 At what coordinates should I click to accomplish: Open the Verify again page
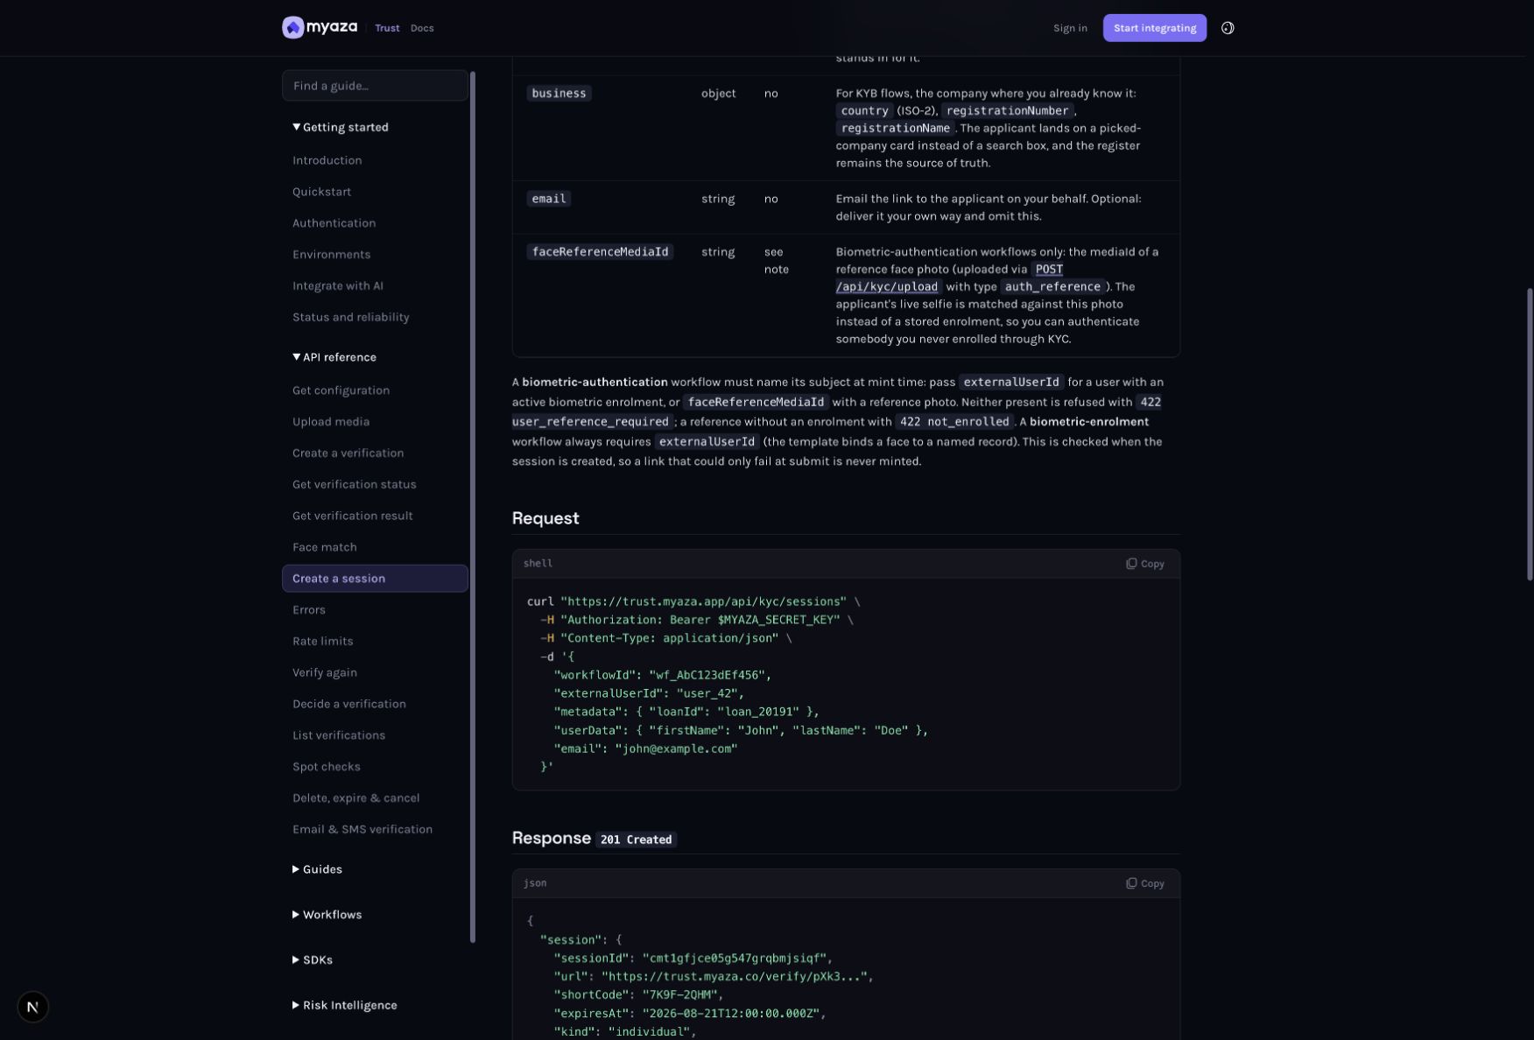coord(324,673)
